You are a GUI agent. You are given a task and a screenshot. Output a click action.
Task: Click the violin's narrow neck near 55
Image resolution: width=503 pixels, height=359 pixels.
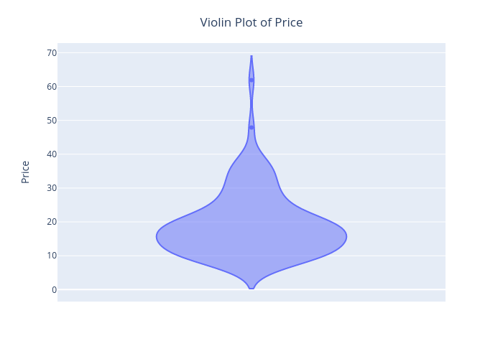click(251, 103)
